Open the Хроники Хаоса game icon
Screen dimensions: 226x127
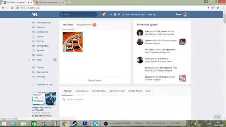click(182, 42)
